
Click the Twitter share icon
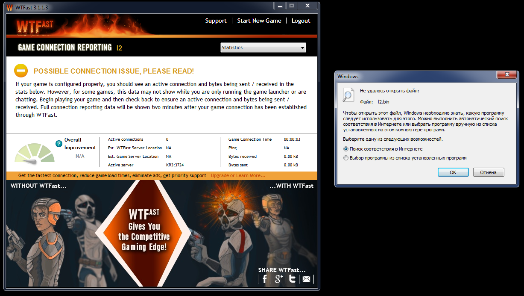293,279
